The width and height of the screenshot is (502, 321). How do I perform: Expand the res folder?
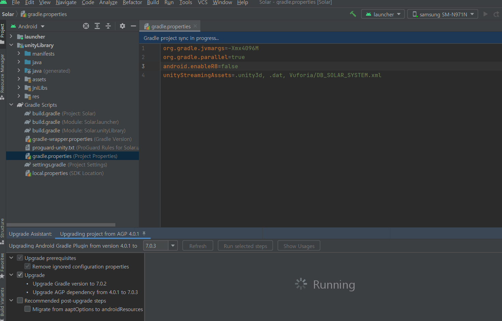click(19, 96)
